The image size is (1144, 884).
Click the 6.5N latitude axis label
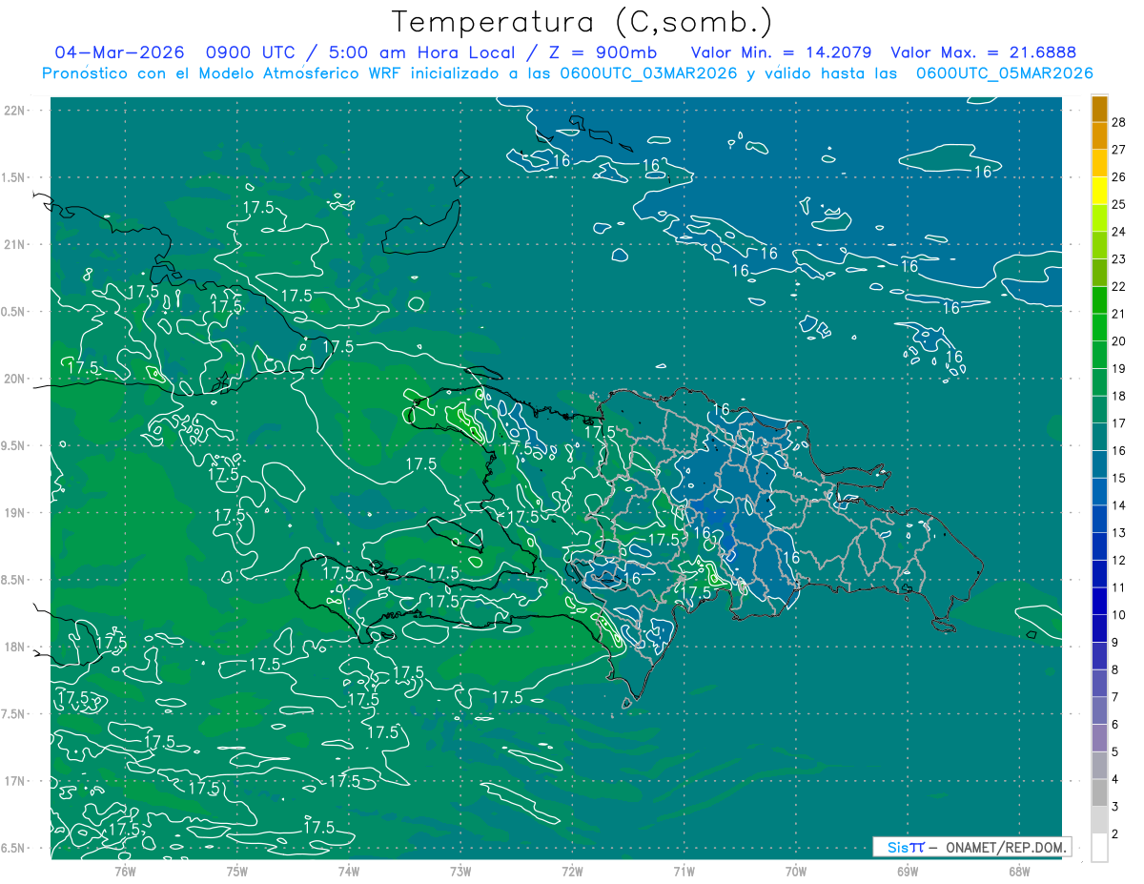14,849
